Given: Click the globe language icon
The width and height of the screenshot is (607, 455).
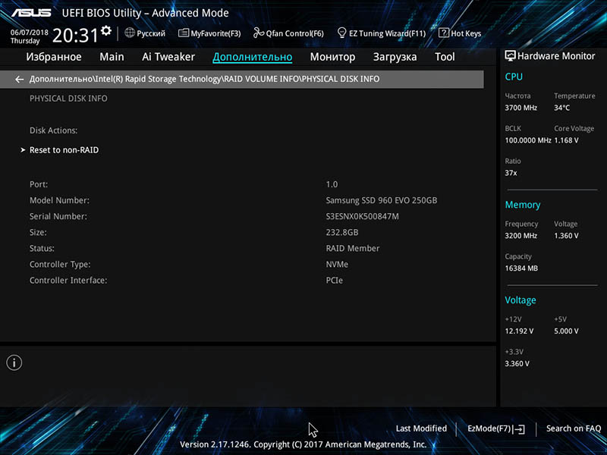Looking at the screenshot, I should tap(130, 33).
